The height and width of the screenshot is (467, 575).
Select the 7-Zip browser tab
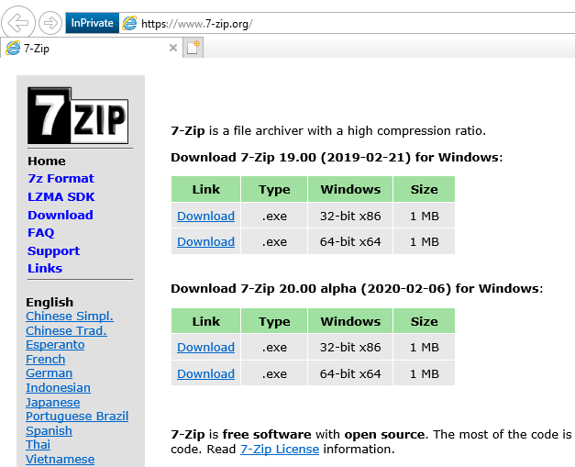tap(92, 48)
